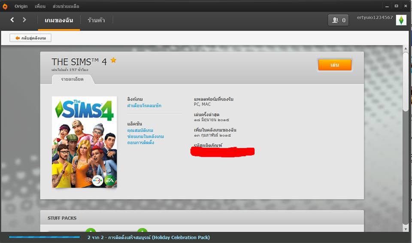Select the รายละเอียด tab

[72, 79]
